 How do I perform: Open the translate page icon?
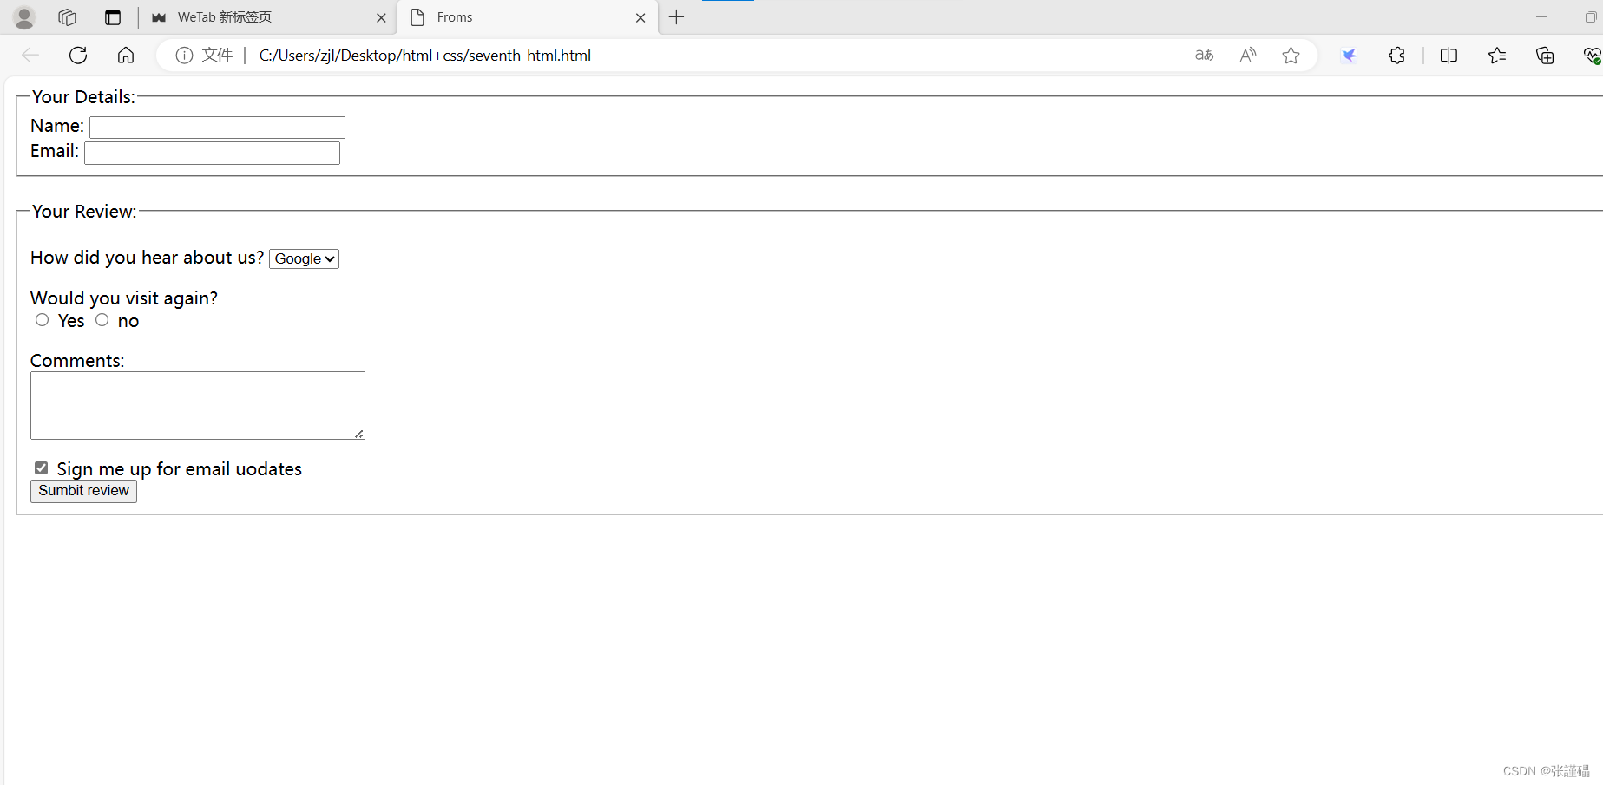click(1204, 56)
